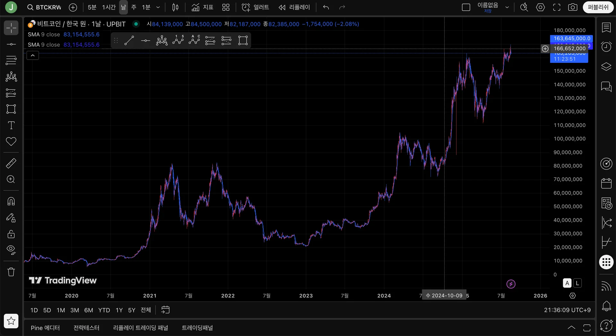616x336 pixels.
Task: Choose trend line in floating drawing toolbar
Action: click(x=129, y=41)
